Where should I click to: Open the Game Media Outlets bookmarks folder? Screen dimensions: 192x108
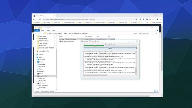pos(68,22)
